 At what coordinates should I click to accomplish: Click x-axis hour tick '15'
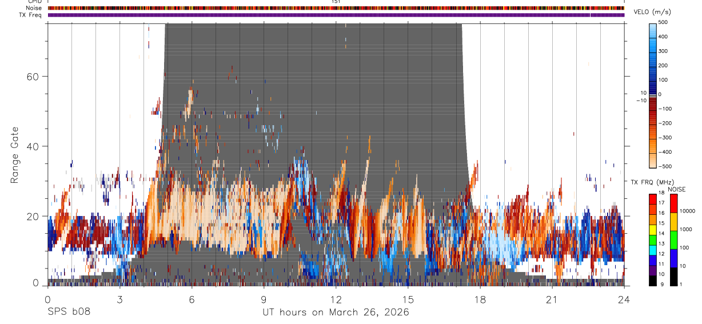tap(408, 299)
